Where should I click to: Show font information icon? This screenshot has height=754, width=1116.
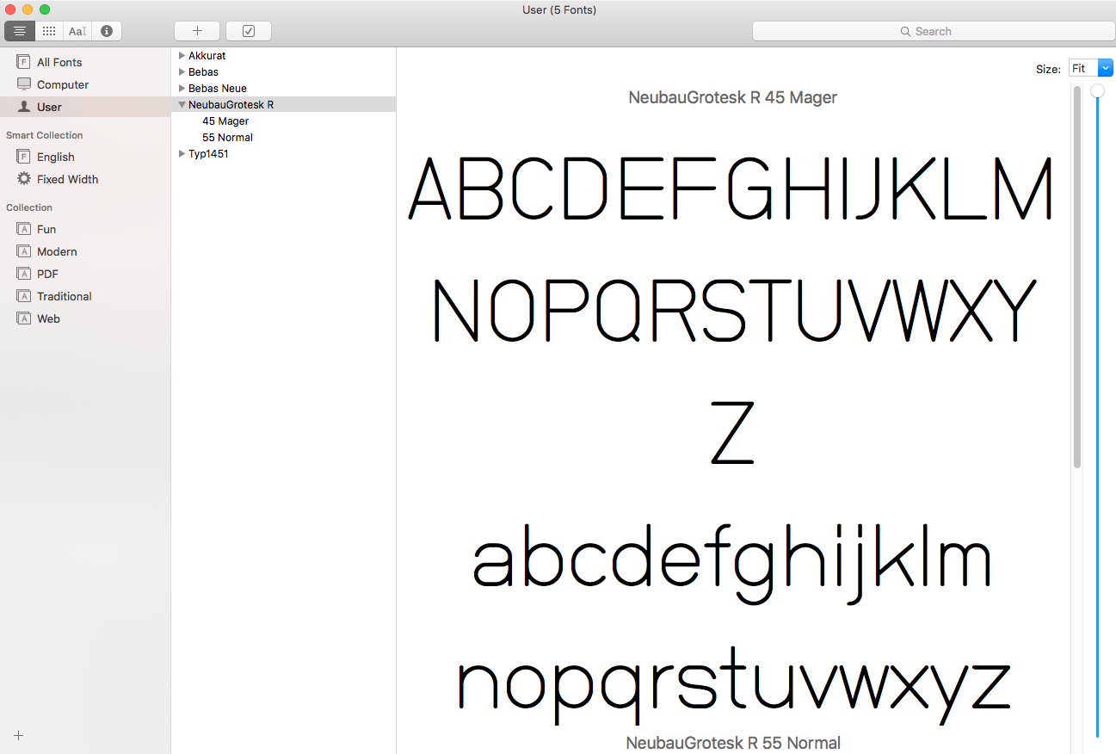coord(107,31)
